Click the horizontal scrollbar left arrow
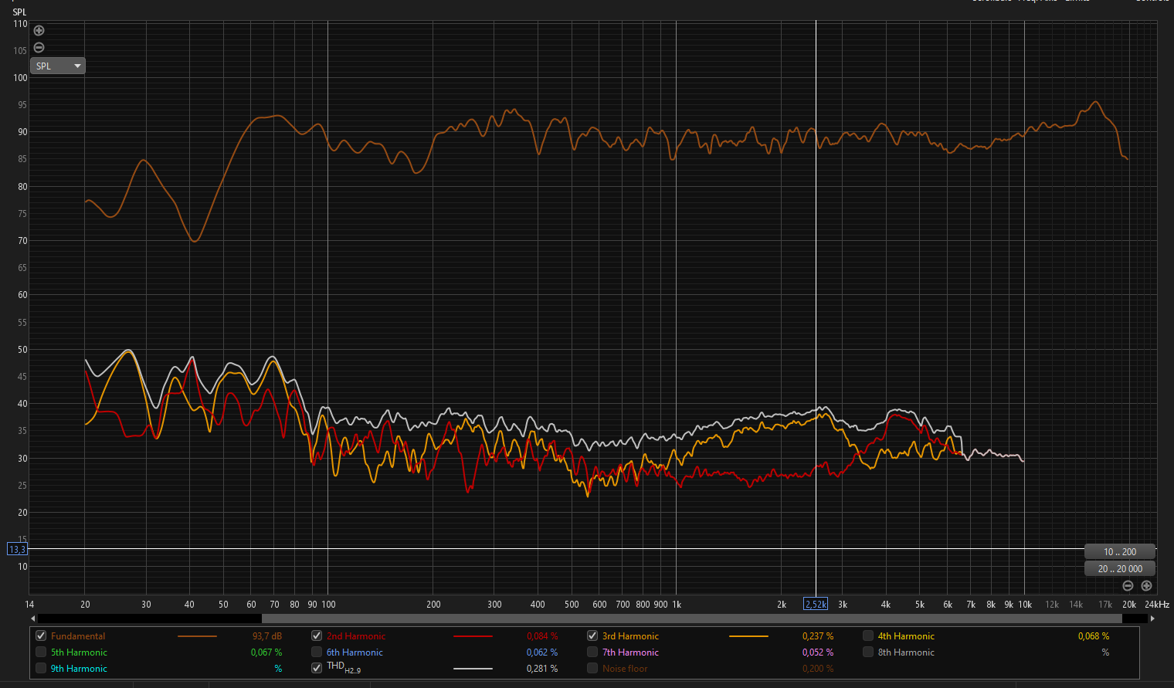 tap(32, 619)
